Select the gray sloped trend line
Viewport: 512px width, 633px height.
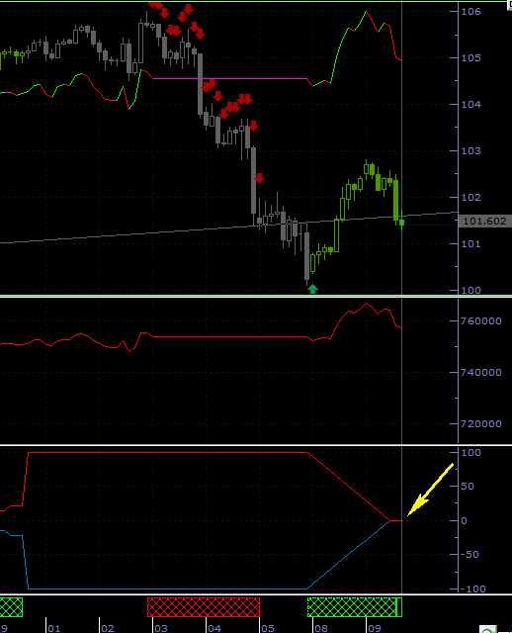228,227
